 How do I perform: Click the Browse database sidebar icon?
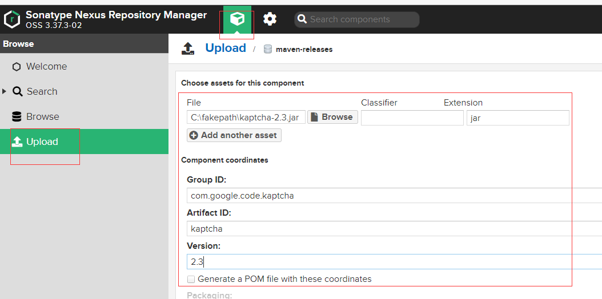17,117
